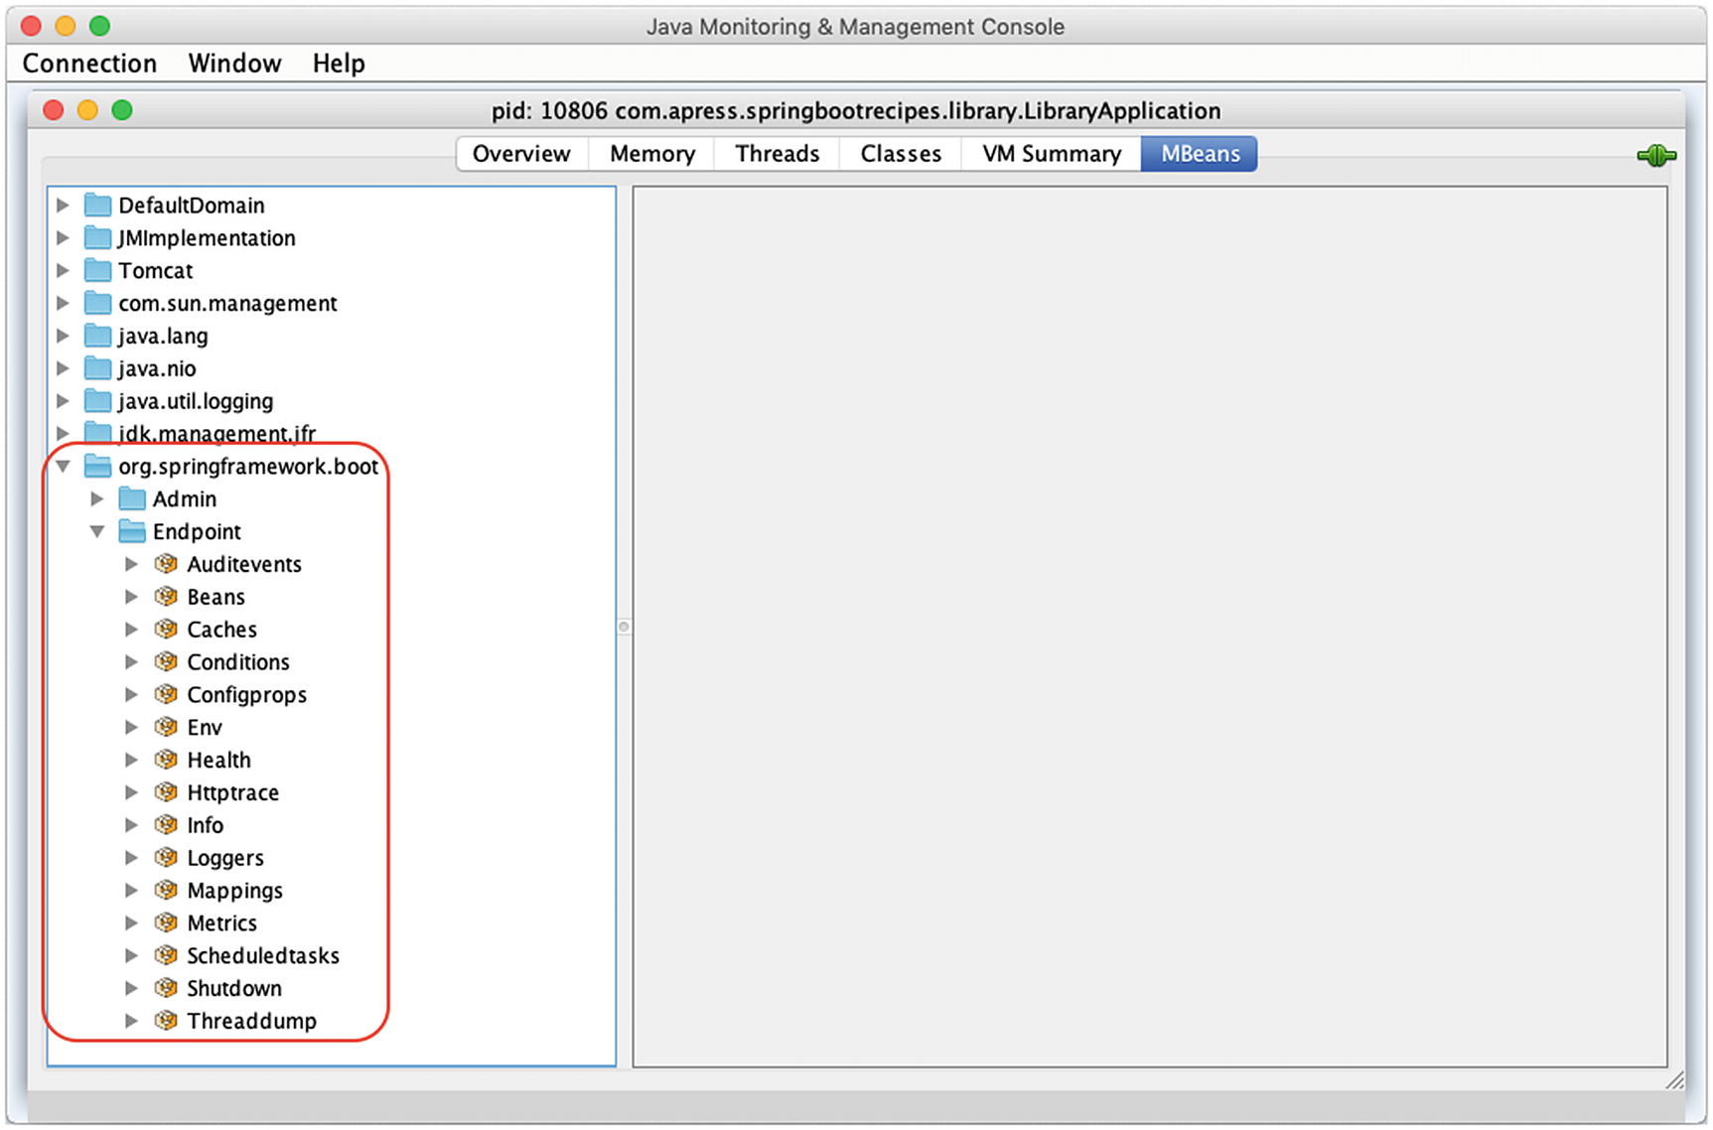Open the Help menu
The height and width of the screenshot is (1130, 1713).
[x=339, y=64]
